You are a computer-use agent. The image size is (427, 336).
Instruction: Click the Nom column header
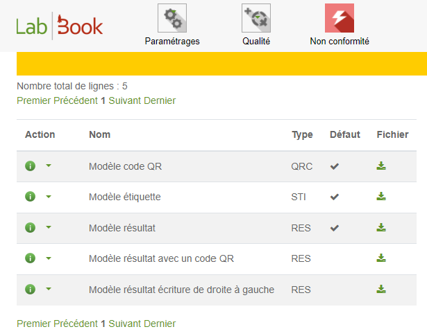[x=100, y=134]
